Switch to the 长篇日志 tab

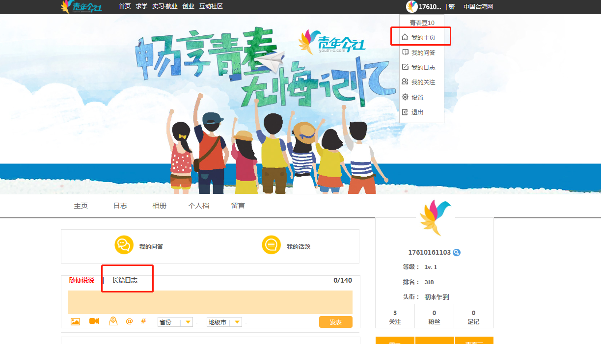pos(125,280)
